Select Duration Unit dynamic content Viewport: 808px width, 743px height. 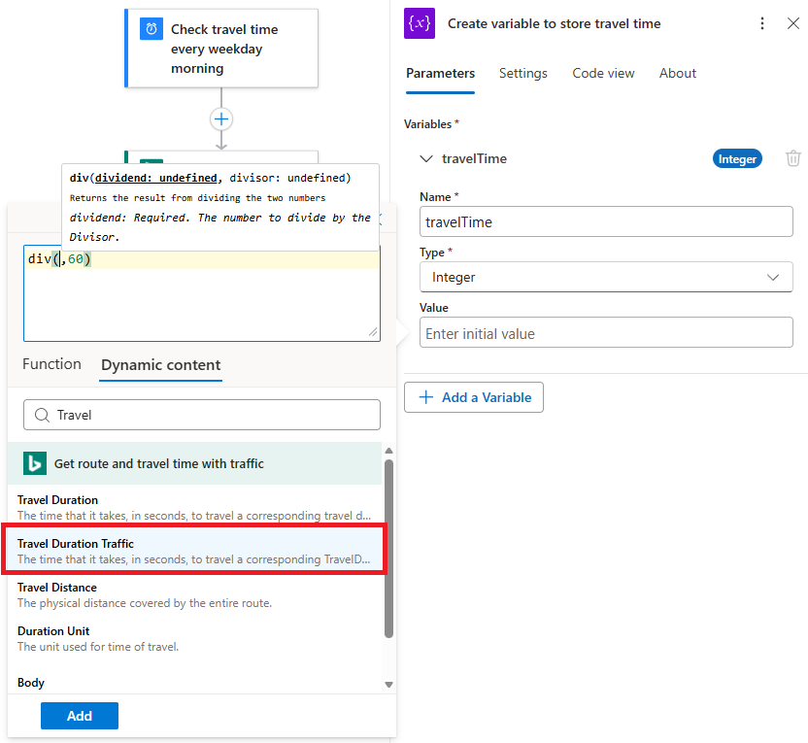click(x=195, y=639)
